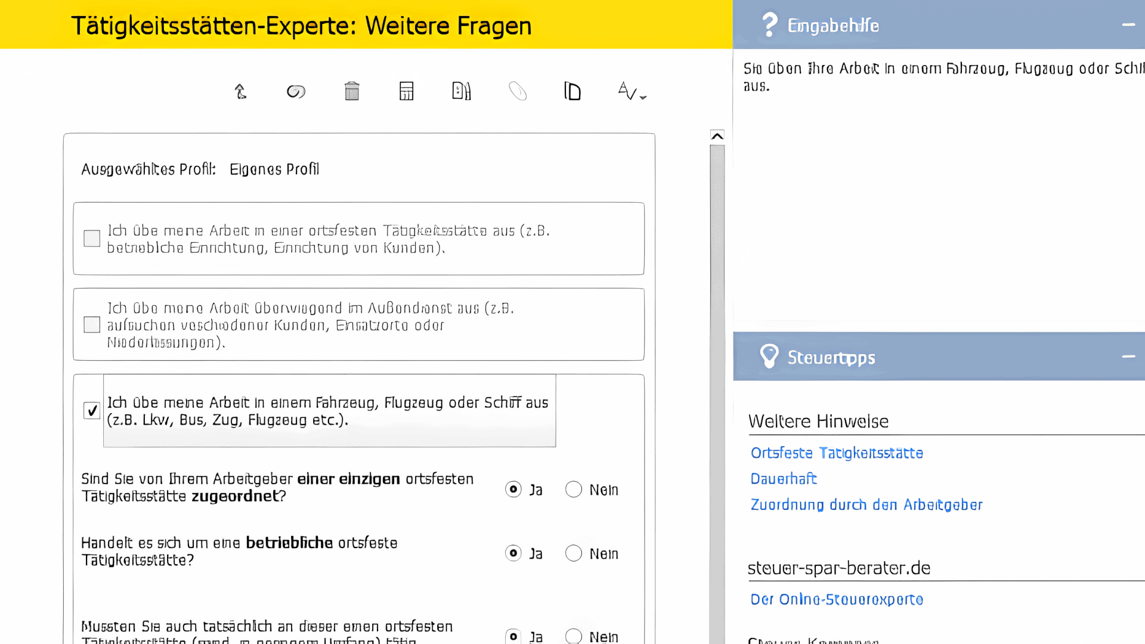Image resolution: width=1145 pixels, height=644 pixels.
Task: Click the question mark icon on Eingabehilfe
Action: (x=769, y=24)
